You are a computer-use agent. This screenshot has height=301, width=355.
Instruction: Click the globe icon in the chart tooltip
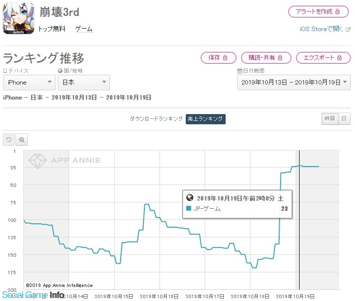190,198
